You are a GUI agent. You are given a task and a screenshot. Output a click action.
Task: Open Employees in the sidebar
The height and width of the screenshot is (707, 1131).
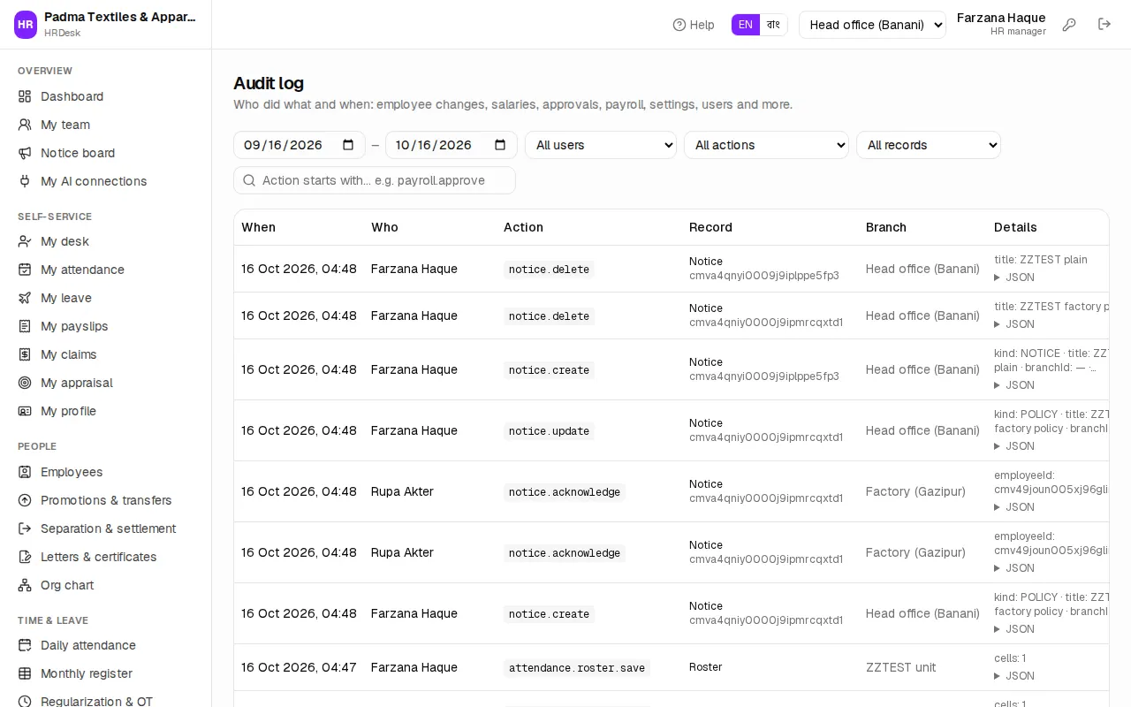pos(72,472)
